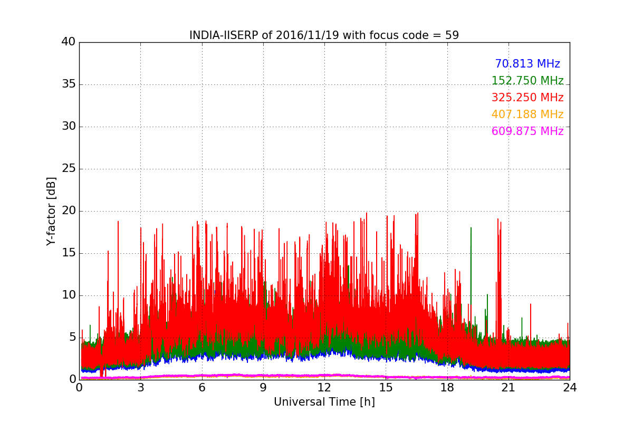Click the y-axis tick label 30
Viewport: 633px width, 422px height.
[69, 127]
